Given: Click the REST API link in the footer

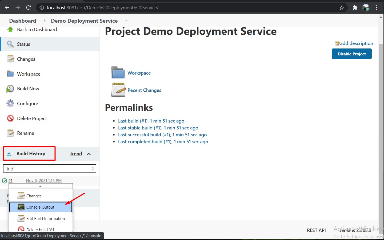Looking at the screenshot, I should pyautogui.click(x=316, y=230).
